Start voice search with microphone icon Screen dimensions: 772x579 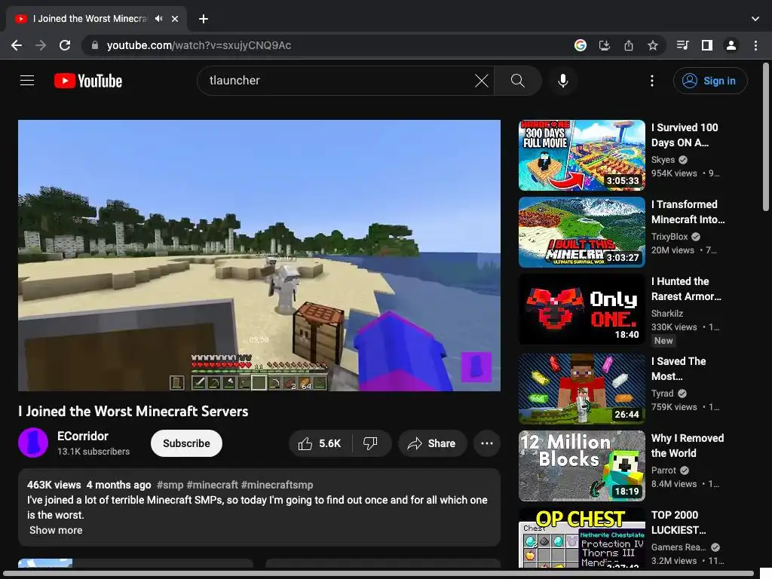click(562, 80)
